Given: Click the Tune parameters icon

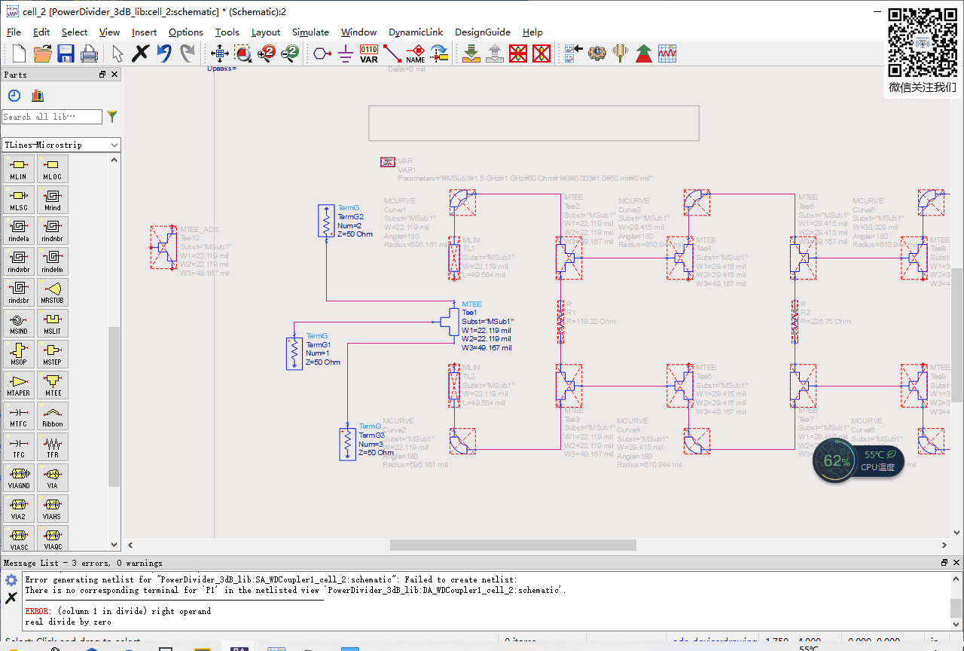Looking at the screenshot, I should point(620,53).
